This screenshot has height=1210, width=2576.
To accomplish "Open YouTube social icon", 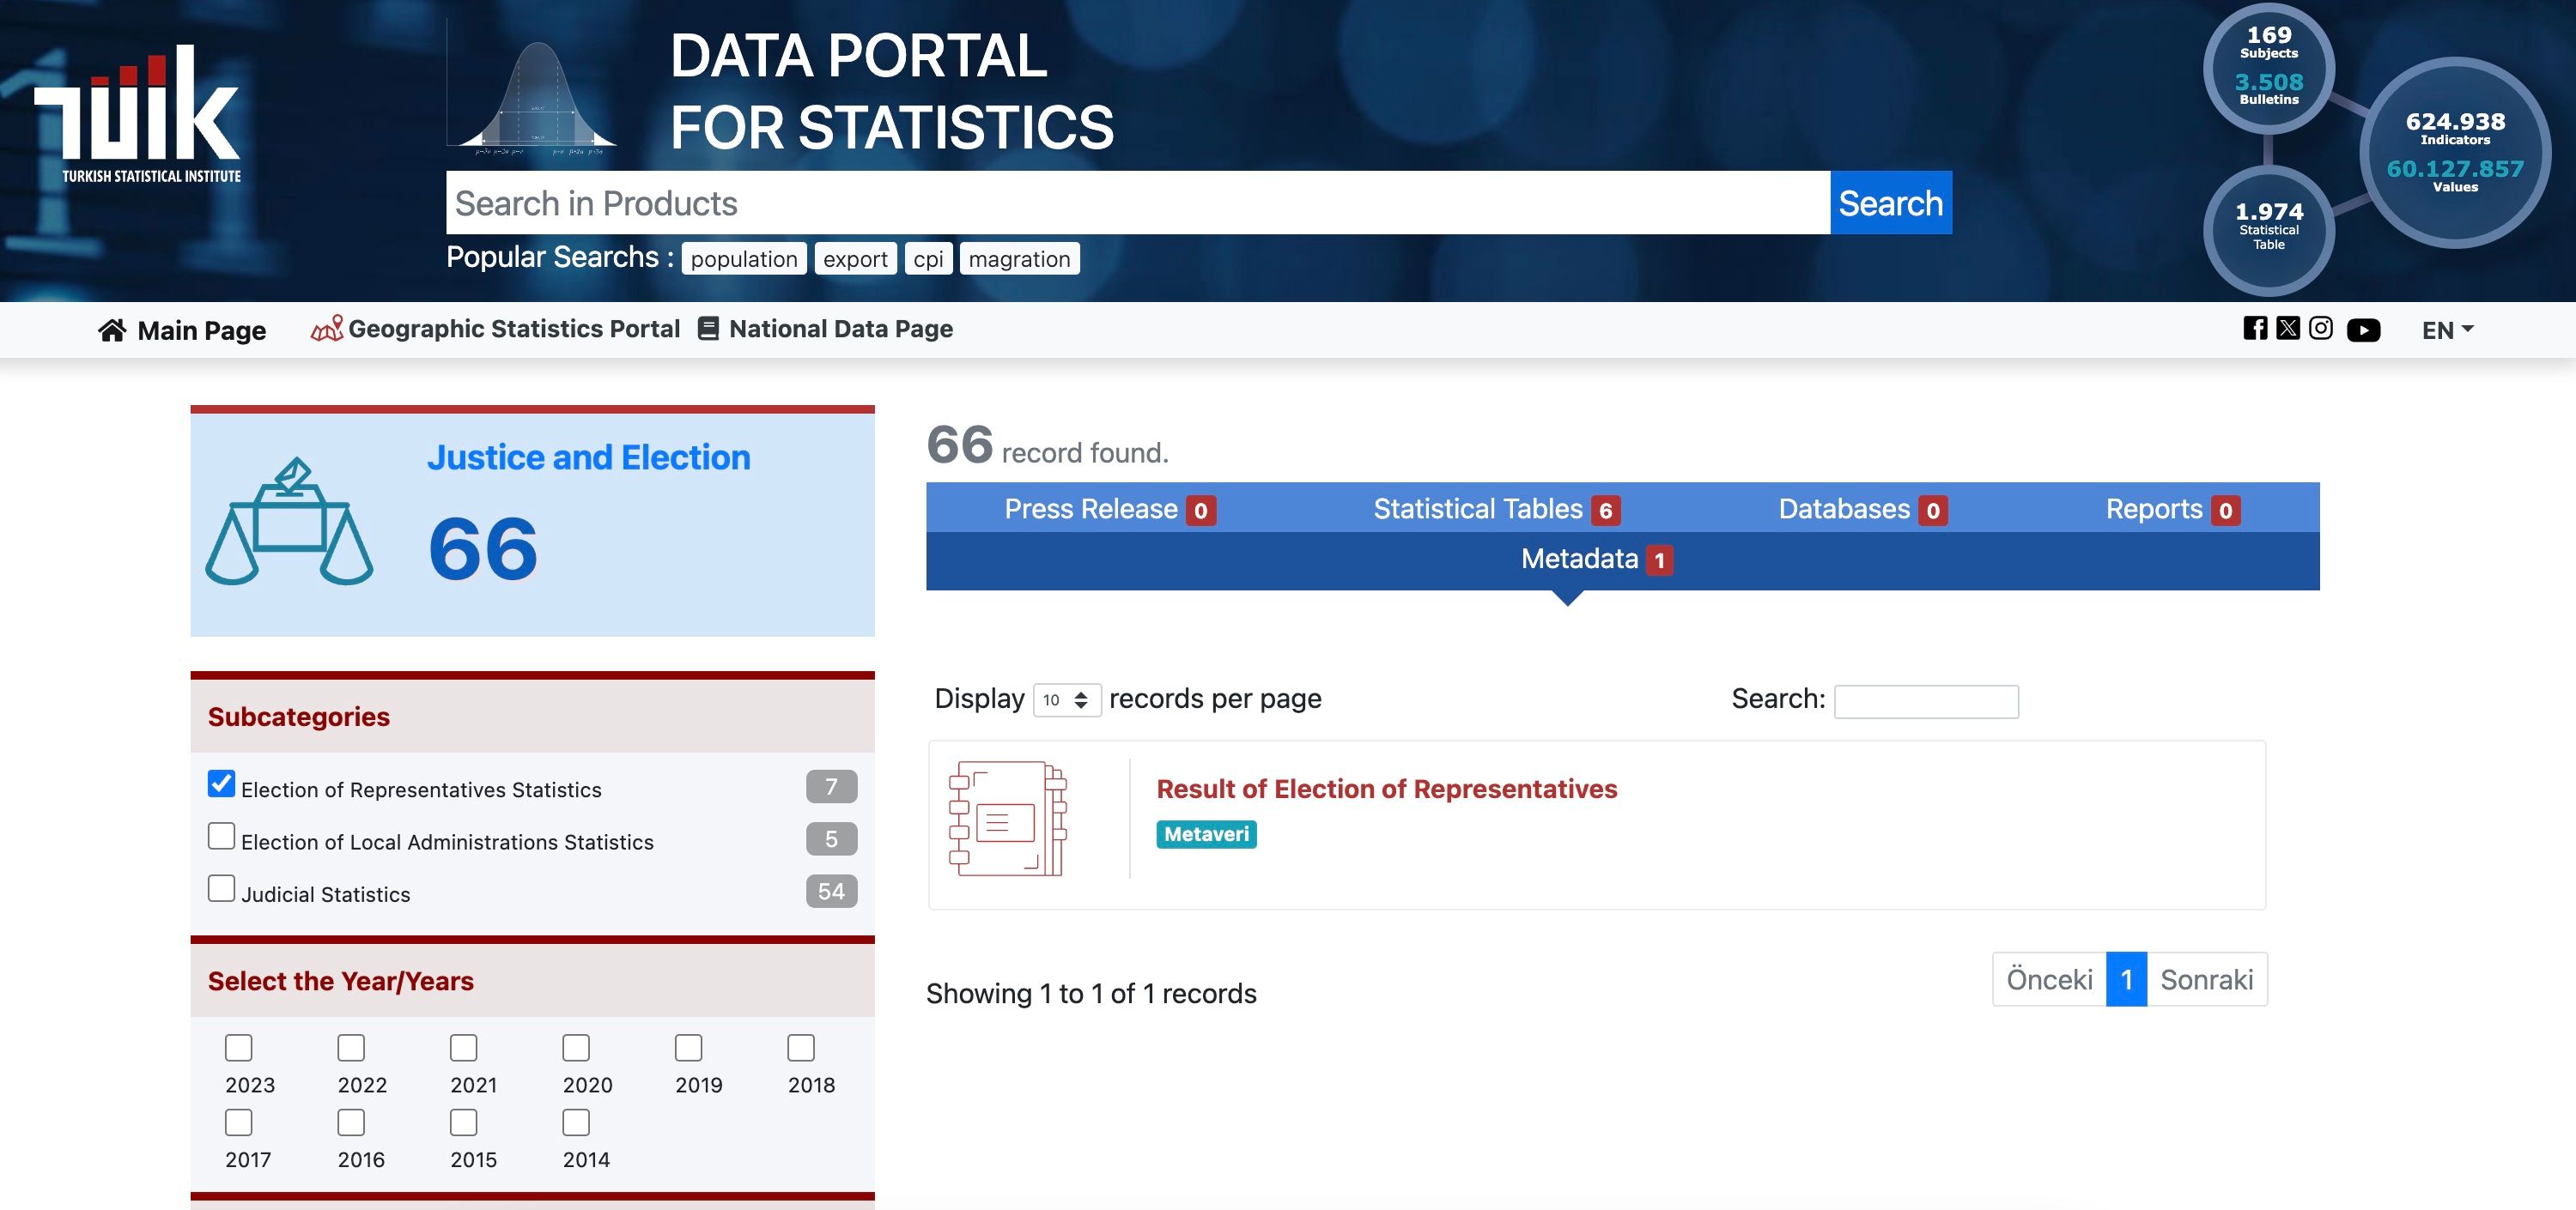I will [2363, 330].
